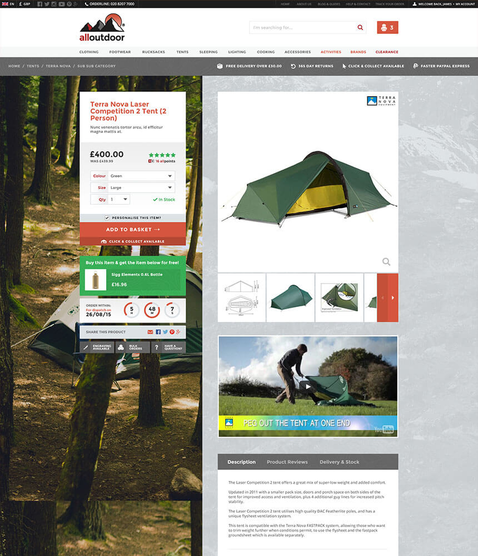Open the Twitter profile from the top bar
Viewport: 478px width, 556px height.
tap(47, 4)
